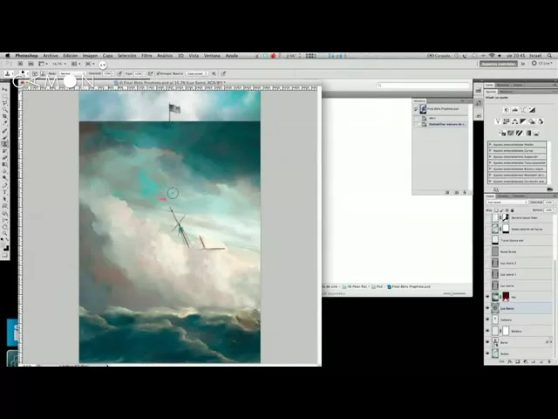Image resolution: width=558 pixels, height=419 pixels.
Task: Hide the Mar layer
Action: 487,297
